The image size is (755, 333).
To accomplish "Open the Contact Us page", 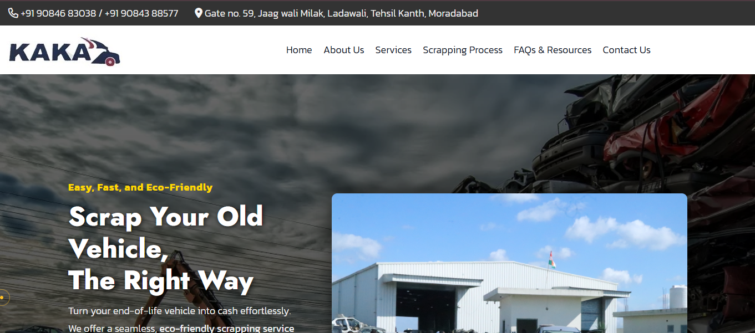I will tap(626, 50).
